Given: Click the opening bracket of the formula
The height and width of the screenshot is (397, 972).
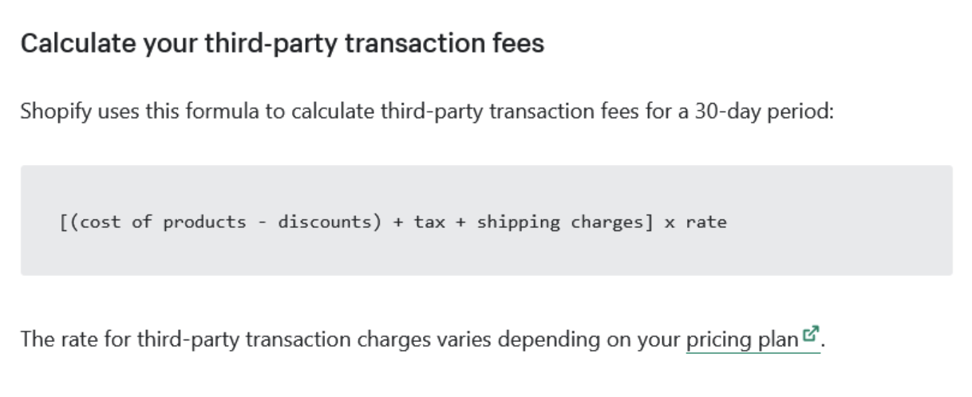Looking at the screenshot, I should tap(64, 222).
